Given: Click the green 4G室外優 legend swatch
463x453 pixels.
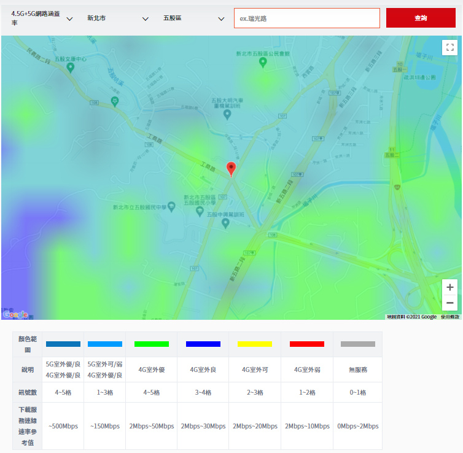Looking at the screenshot, I should click(x=151, y=344).
